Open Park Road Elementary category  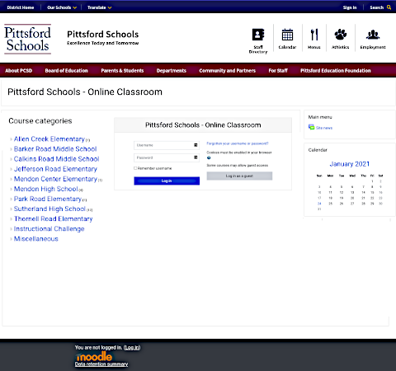(48, 199)
